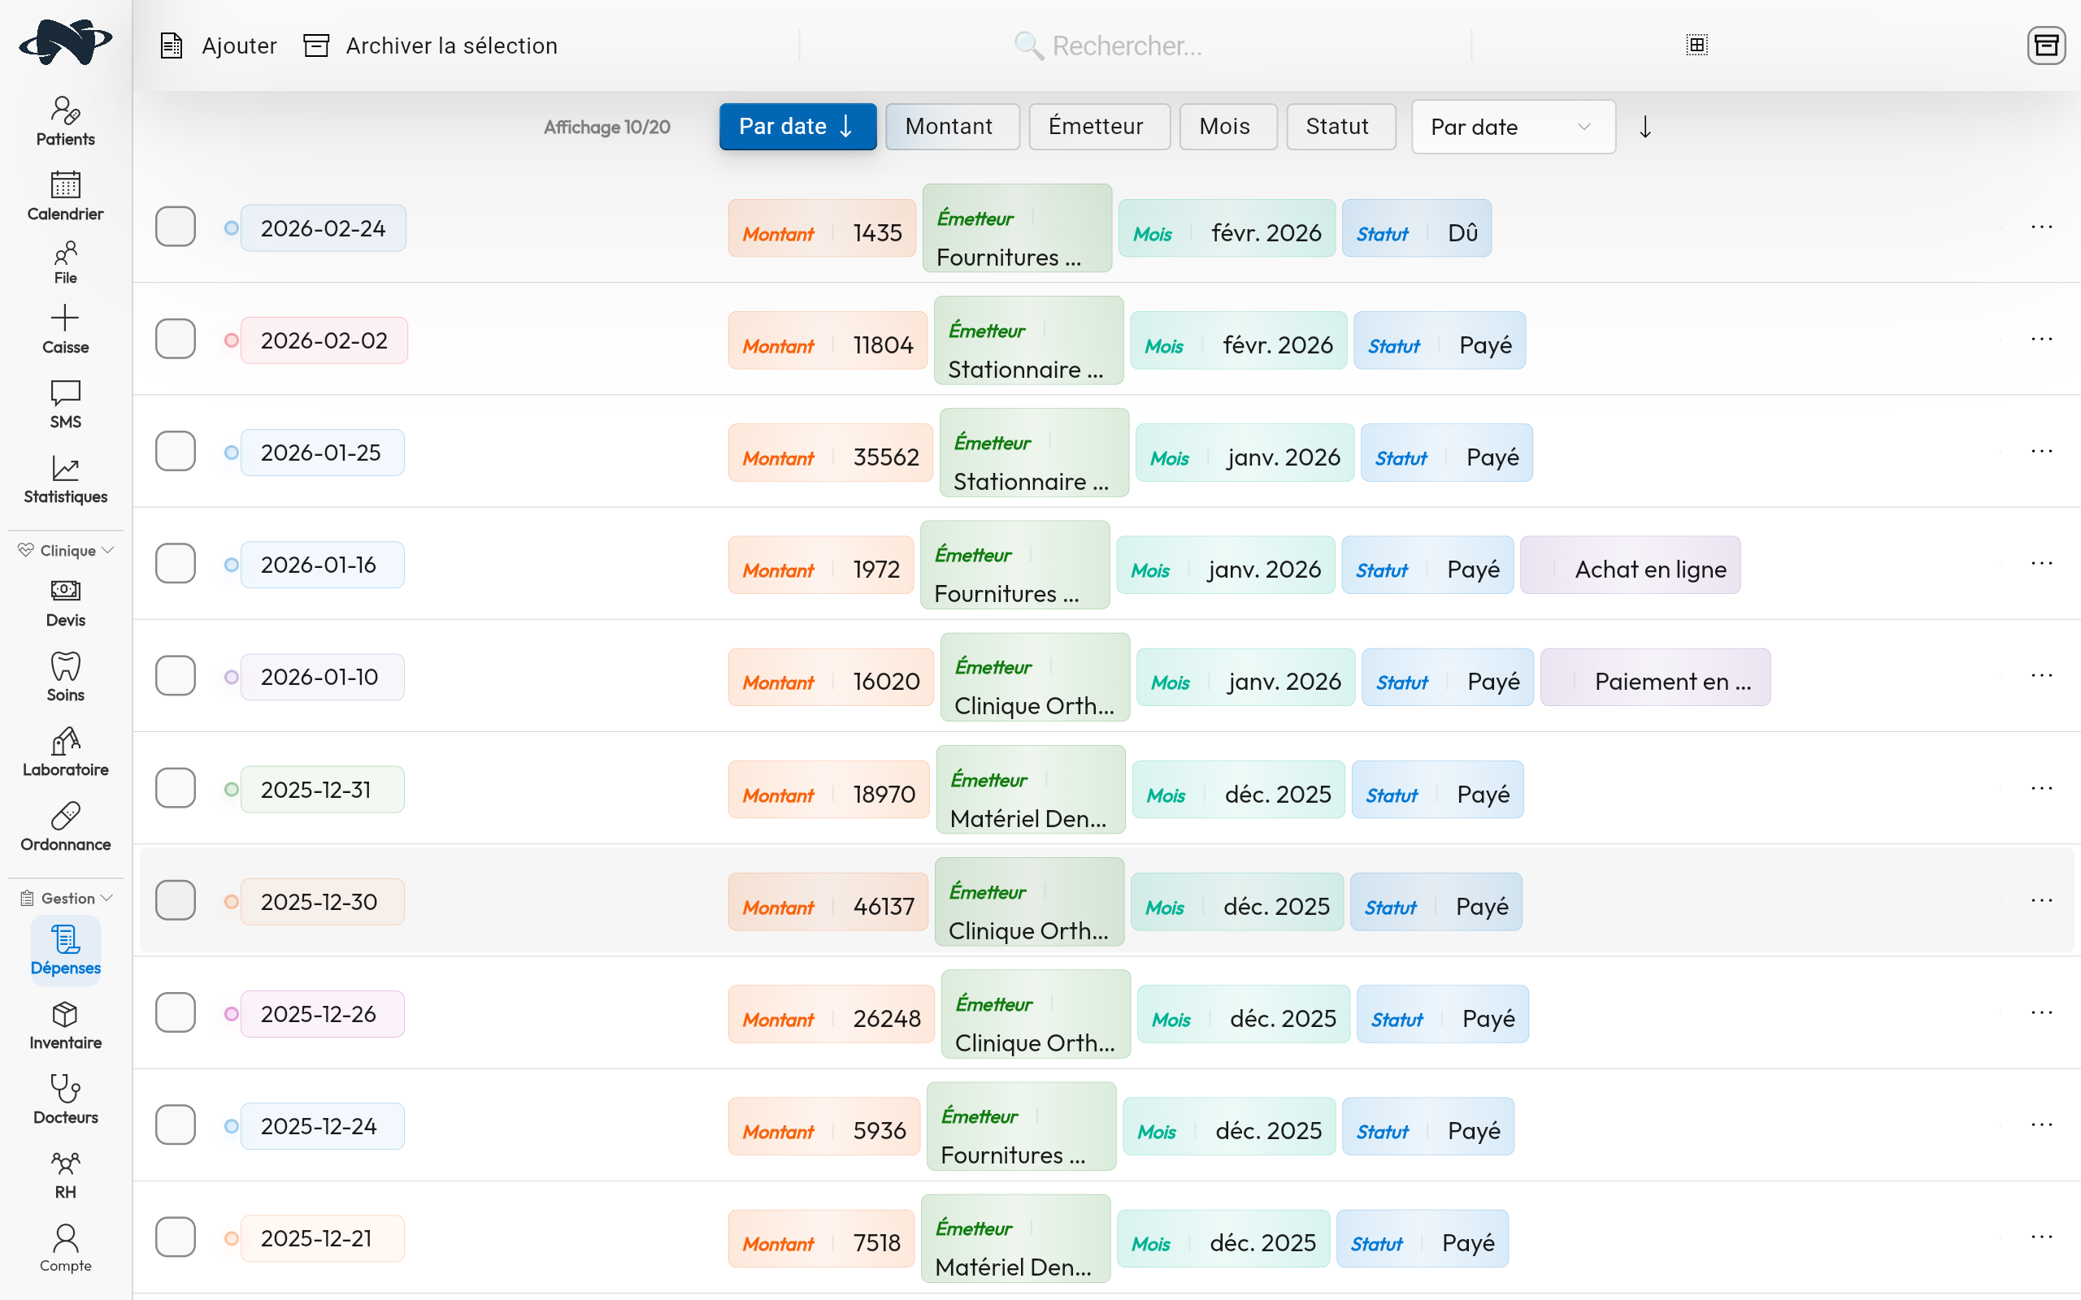
Task: Click the Rechercher search field
Action: (1127, 45)
